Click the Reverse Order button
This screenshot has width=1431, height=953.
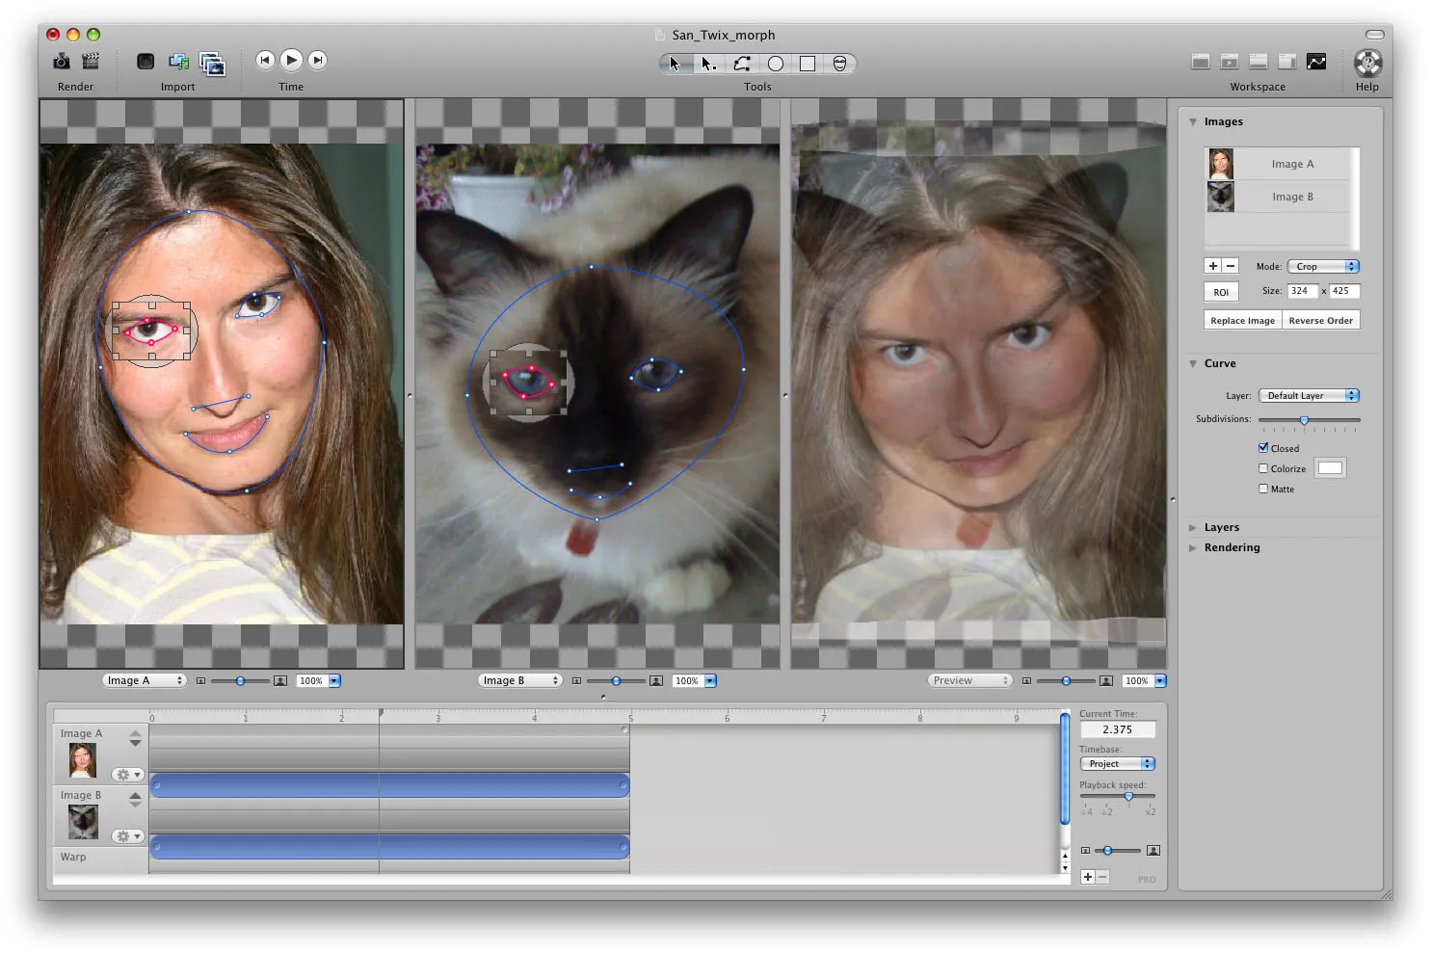[1320, 321]
